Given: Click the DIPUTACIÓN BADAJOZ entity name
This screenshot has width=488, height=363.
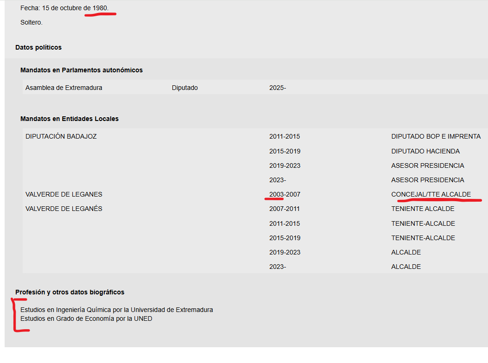Looking at the screenshot, I should [61, 136].
